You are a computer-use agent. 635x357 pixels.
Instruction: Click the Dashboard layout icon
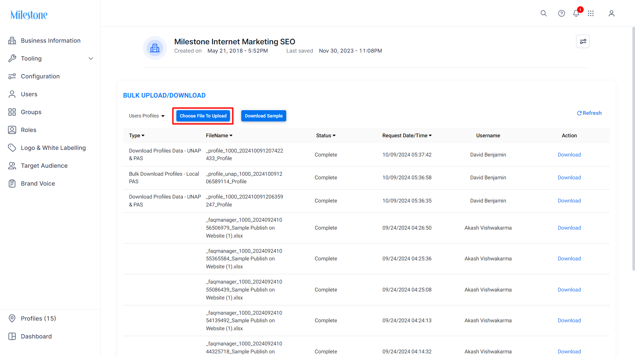12,336
